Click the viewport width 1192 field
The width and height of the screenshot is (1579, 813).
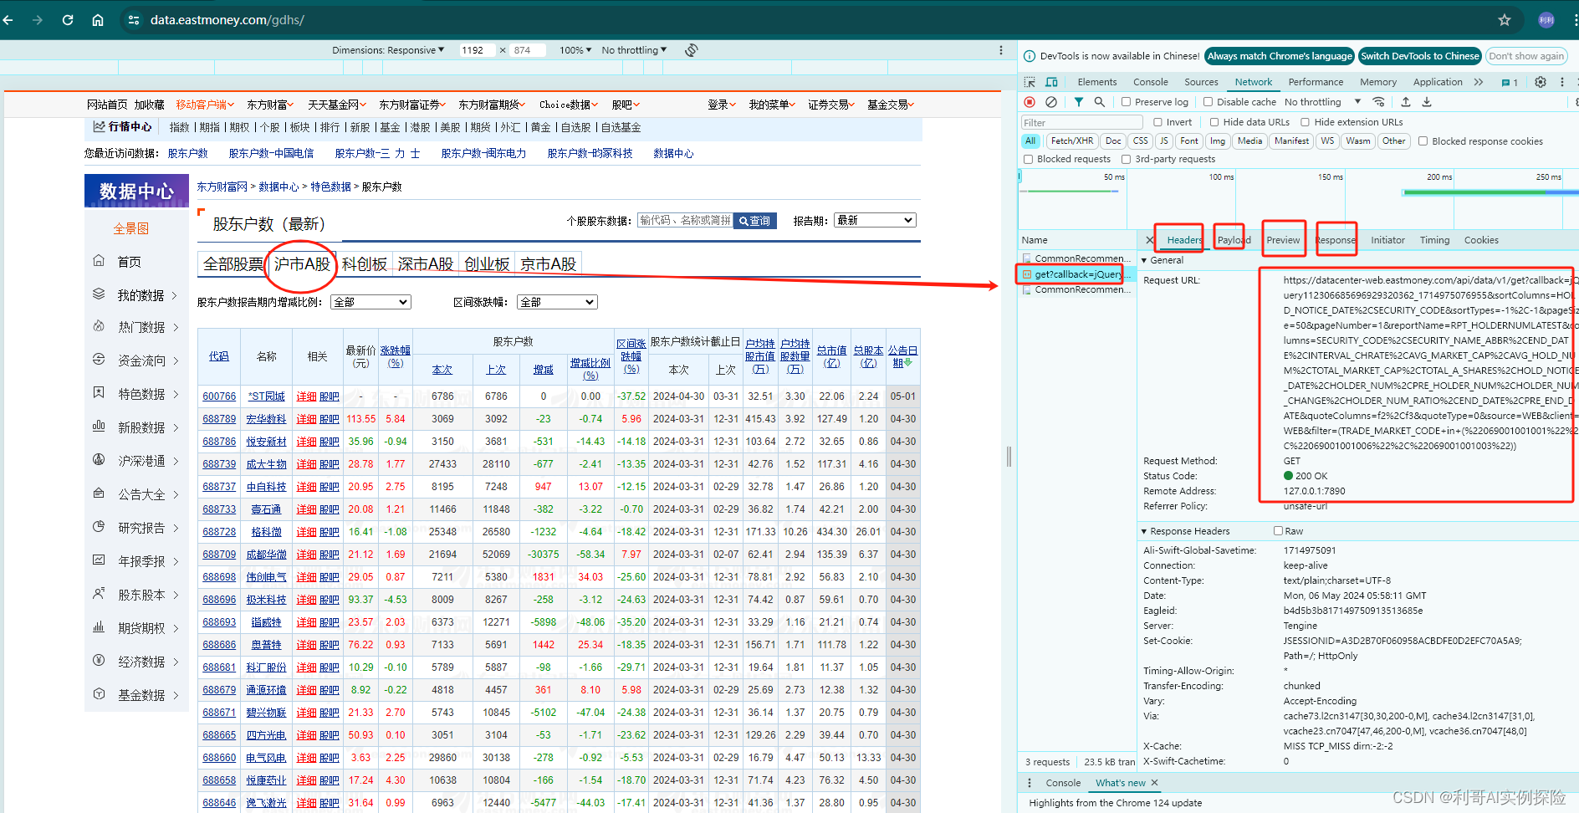[477, 50]
